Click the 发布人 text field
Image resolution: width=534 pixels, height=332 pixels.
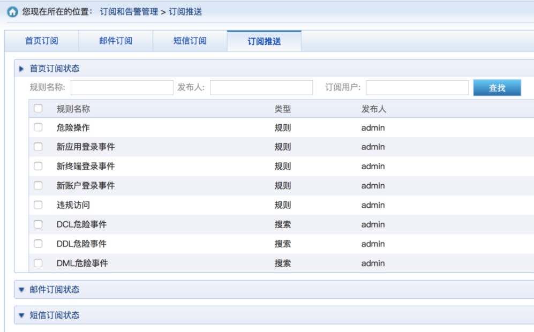[261, 87]
